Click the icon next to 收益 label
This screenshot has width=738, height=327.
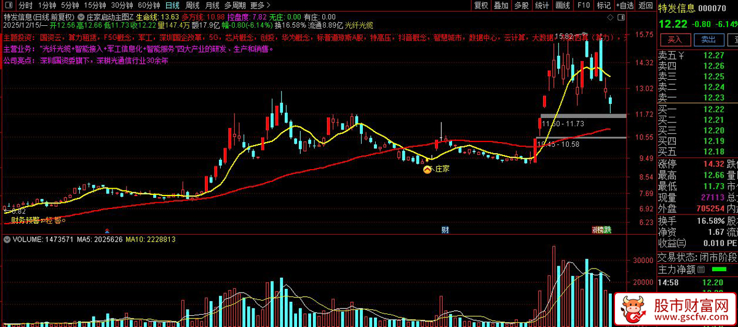tap(681, 245)
